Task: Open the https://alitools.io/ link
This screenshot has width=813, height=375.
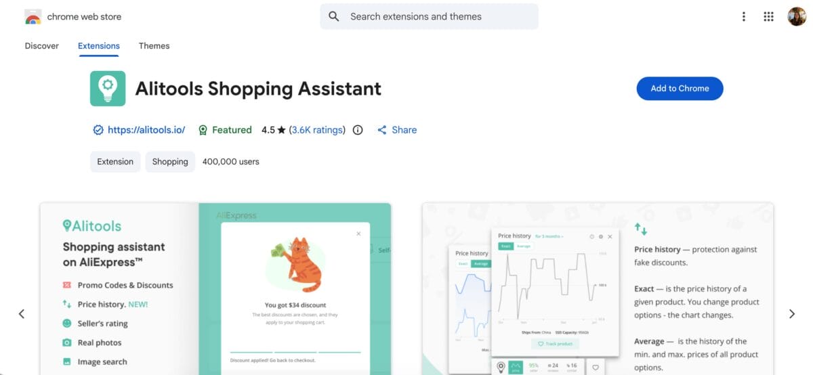Action: pos(146,130)
